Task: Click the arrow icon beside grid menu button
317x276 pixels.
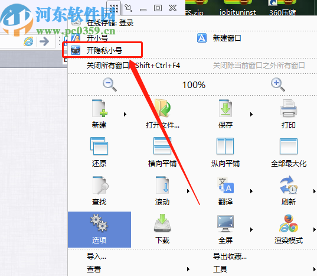Action: (128, 8)
